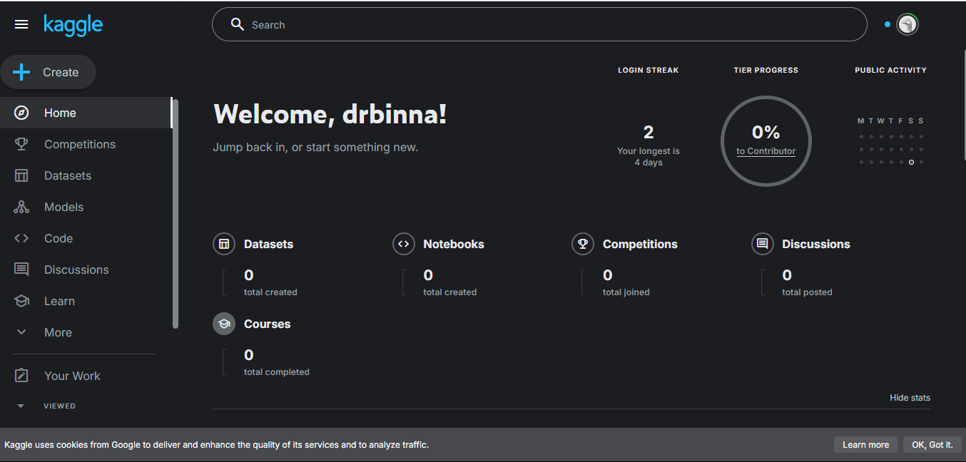Viewport: 966px width, 462px height.
Task: Go to Home in sidebar
Action: pos(86,113)
